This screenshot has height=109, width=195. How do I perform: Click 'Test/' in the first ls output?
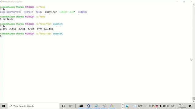pos(39,12)
